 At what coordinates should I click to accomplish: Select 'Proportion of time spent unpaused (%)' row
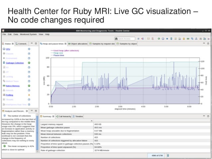point(125,147)
